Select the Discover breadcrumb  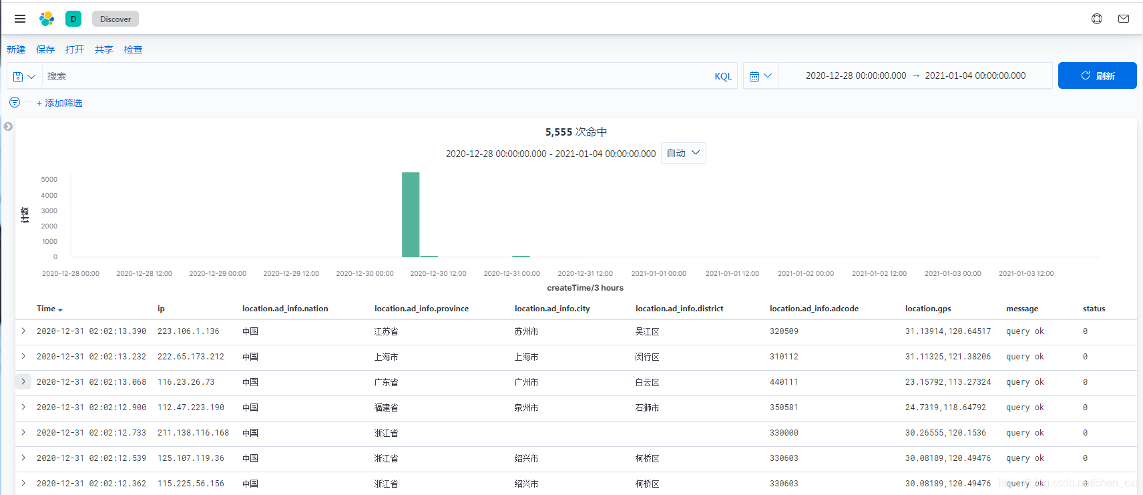116,19
